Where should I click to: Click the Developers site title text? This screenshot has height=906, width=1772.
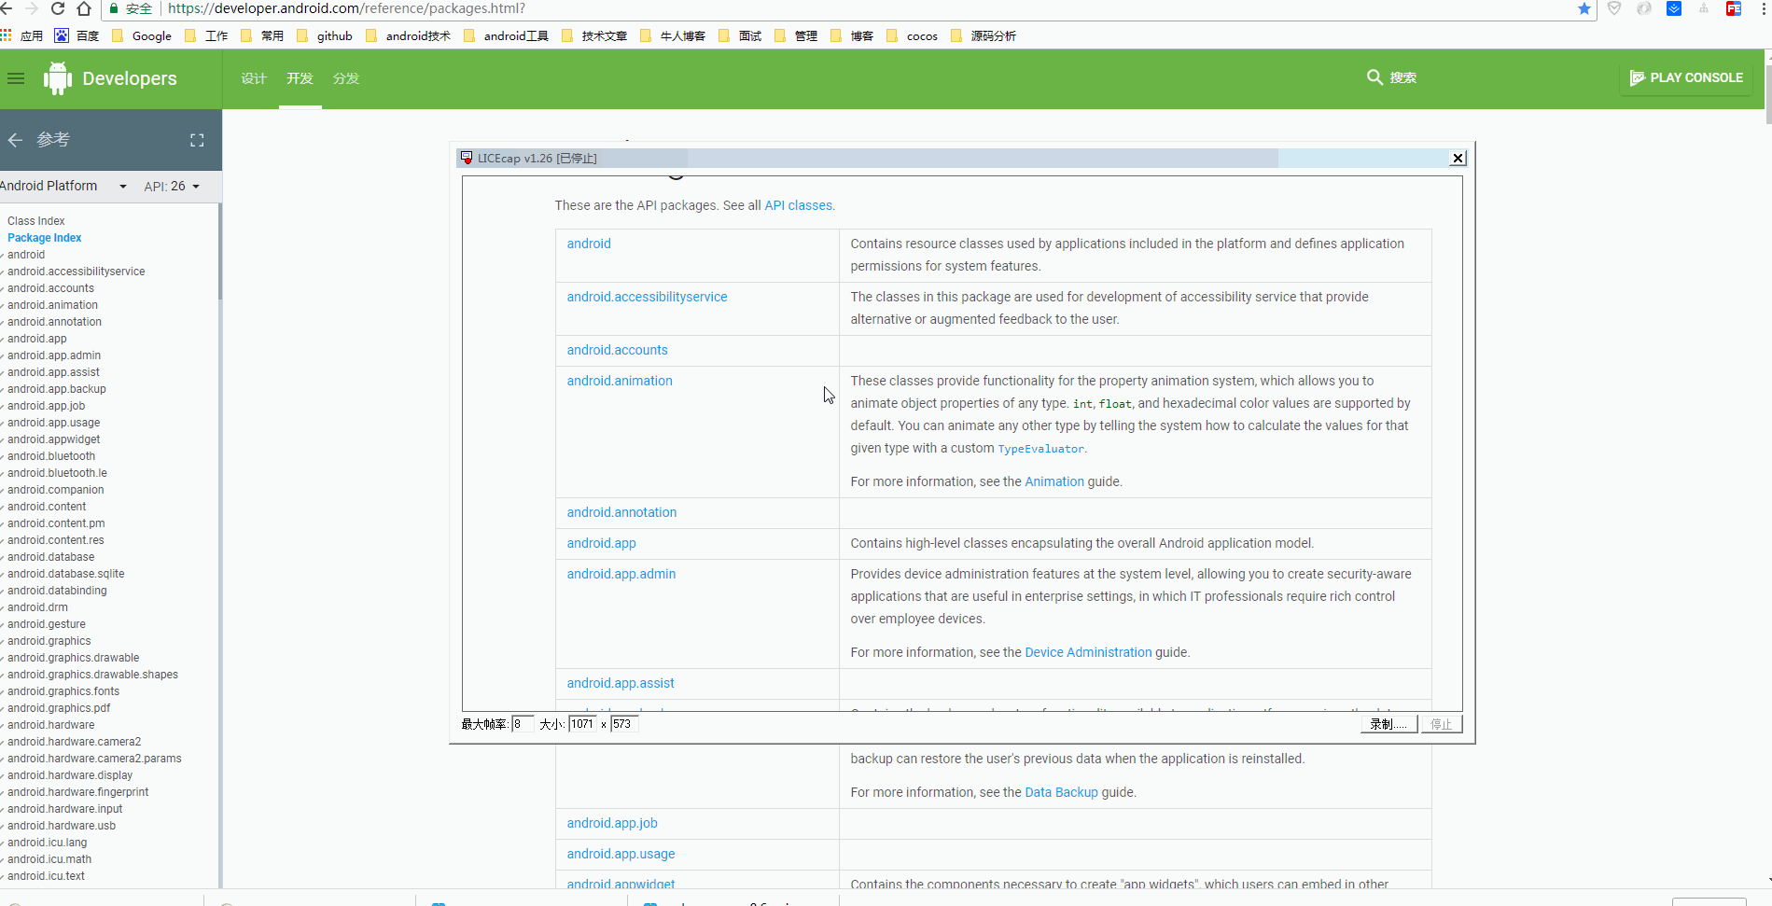click(130, 78)
